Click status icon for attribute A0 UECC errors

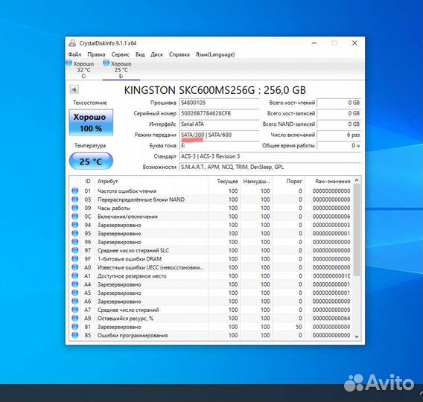pos(75,267)
